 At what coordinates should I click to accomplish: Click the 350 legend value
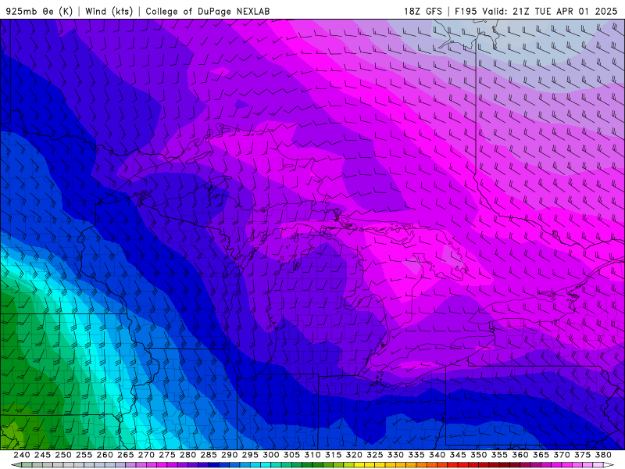[478, 455]
